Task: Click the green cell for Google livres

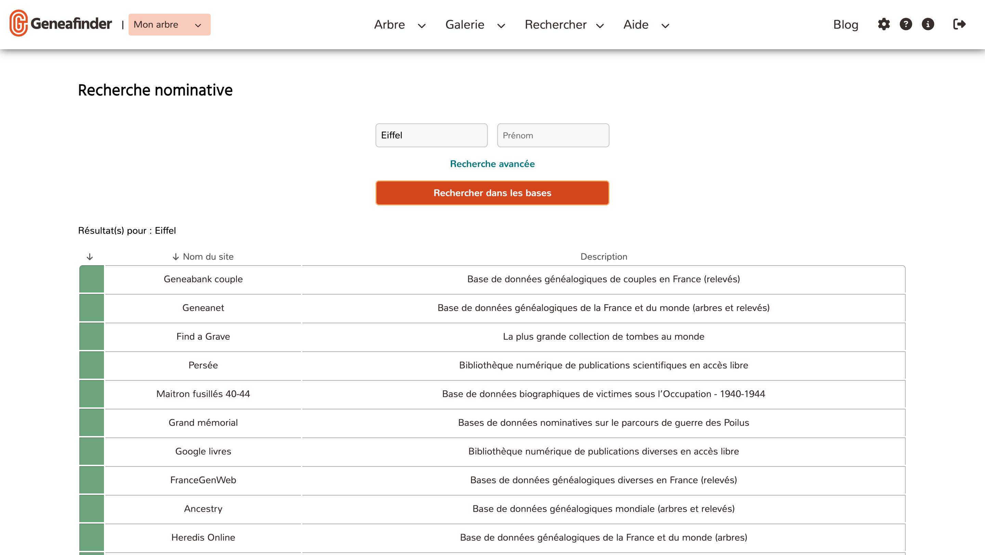Action: pyautogui.click(x=92, y=451)
